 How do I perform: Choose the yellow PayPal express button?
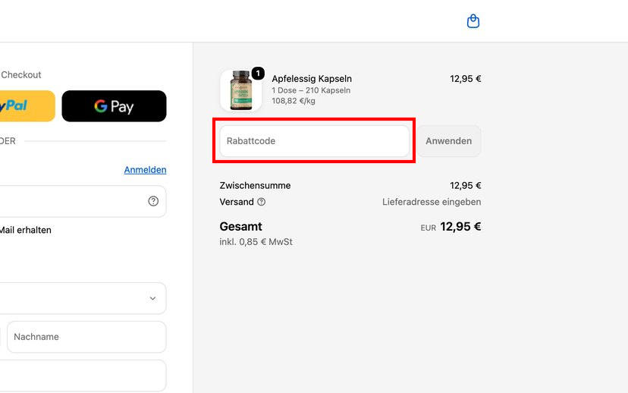26,106
